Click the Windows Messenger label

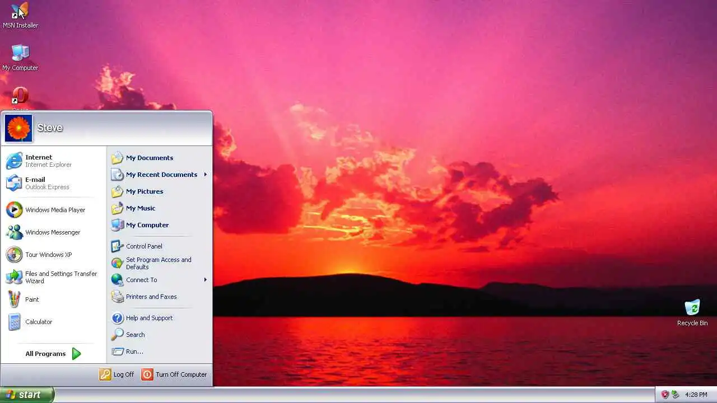click(x=53, y=232)
